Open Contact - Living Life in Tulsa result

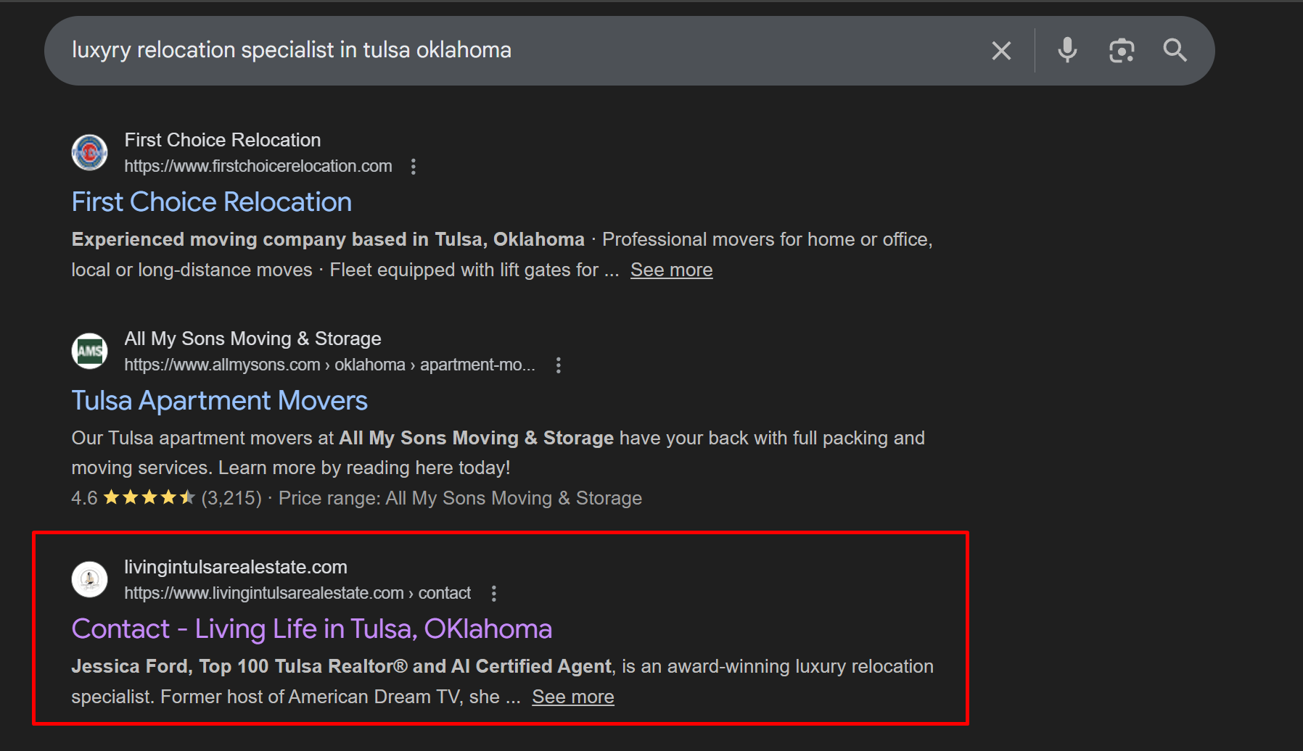click(x=312, y=629)
